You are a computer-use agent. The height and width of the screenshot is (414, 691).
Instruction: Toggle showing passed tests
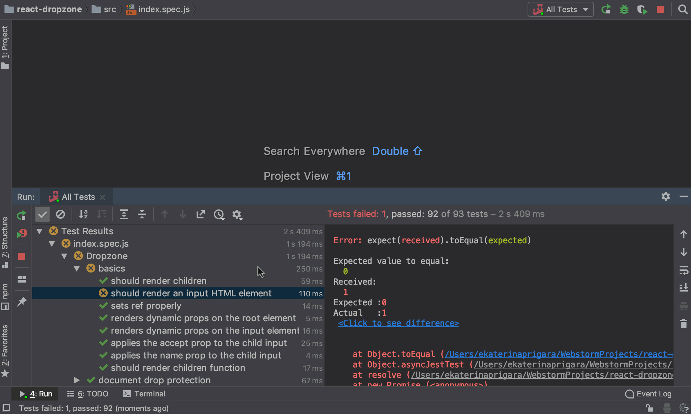(42, 214)
